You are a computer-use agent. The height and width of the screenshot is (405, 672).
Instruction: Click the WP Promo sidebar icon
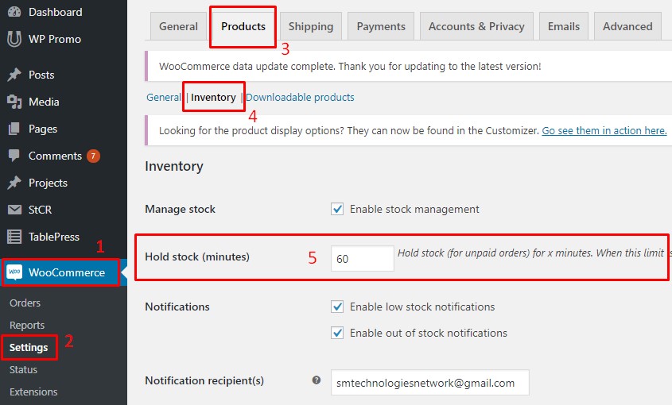tap(14, 39)
